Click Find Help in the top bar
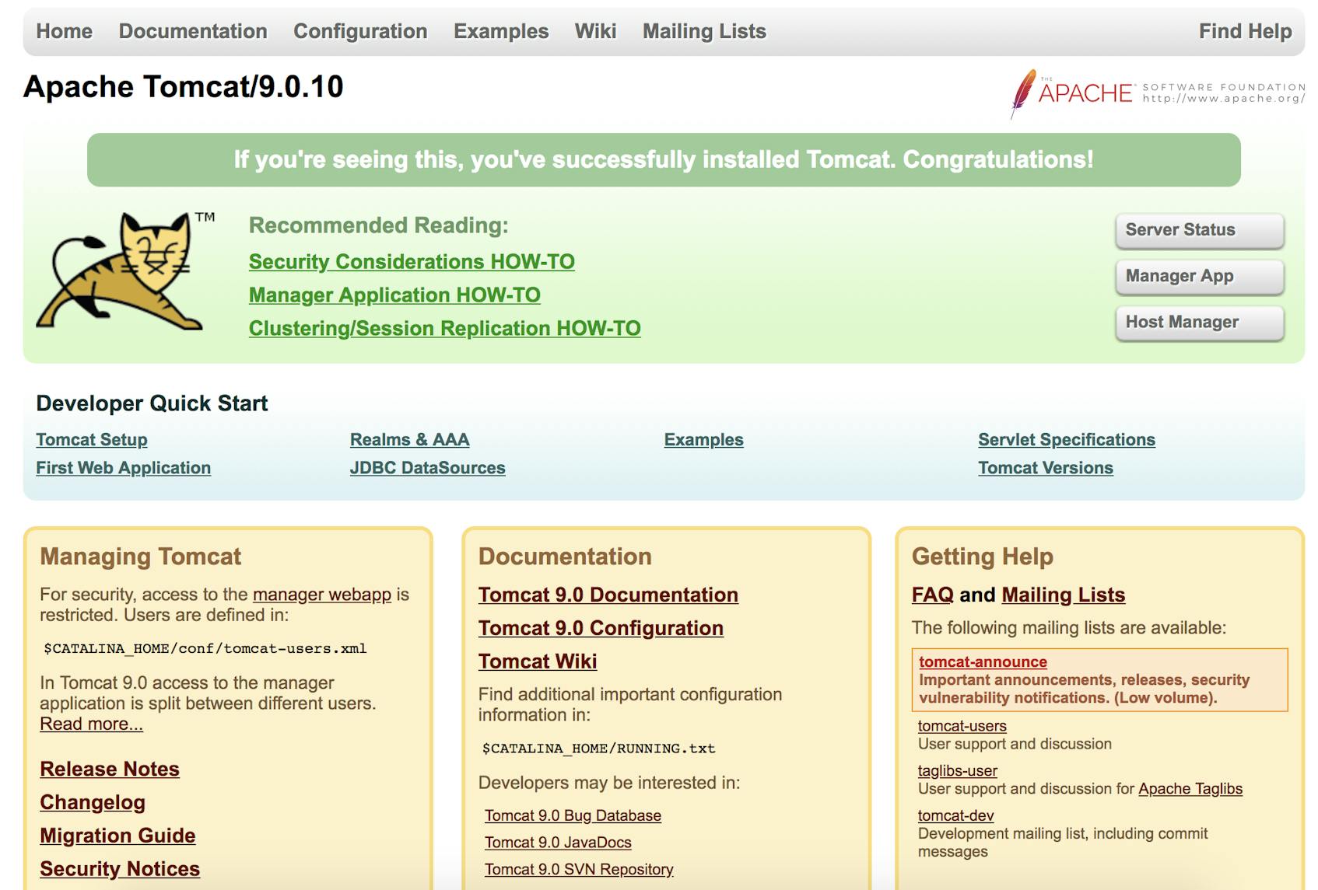The image size is (1318, 890). (1244, 31)
